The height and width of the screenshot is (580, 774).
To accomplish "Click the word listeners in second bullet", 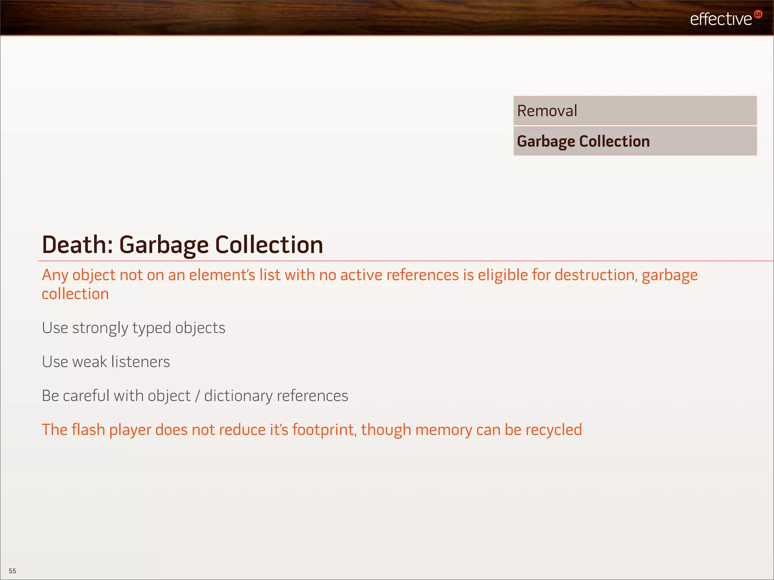I will [x=141, y=362].
